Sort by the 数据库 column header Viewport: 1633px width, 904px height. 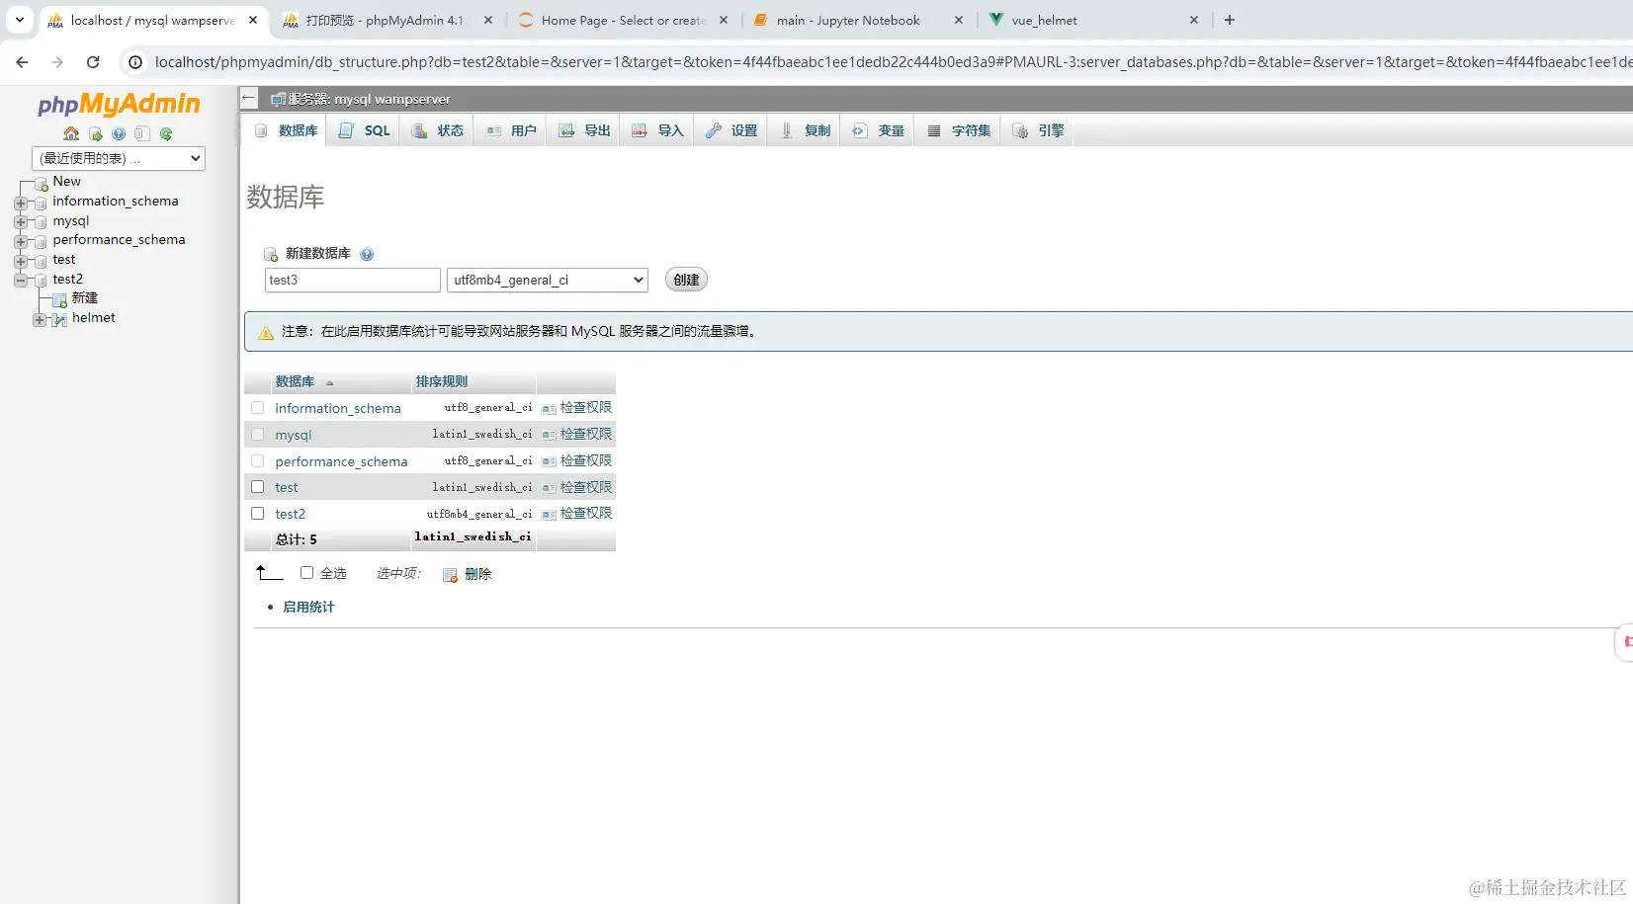(295, 381)
